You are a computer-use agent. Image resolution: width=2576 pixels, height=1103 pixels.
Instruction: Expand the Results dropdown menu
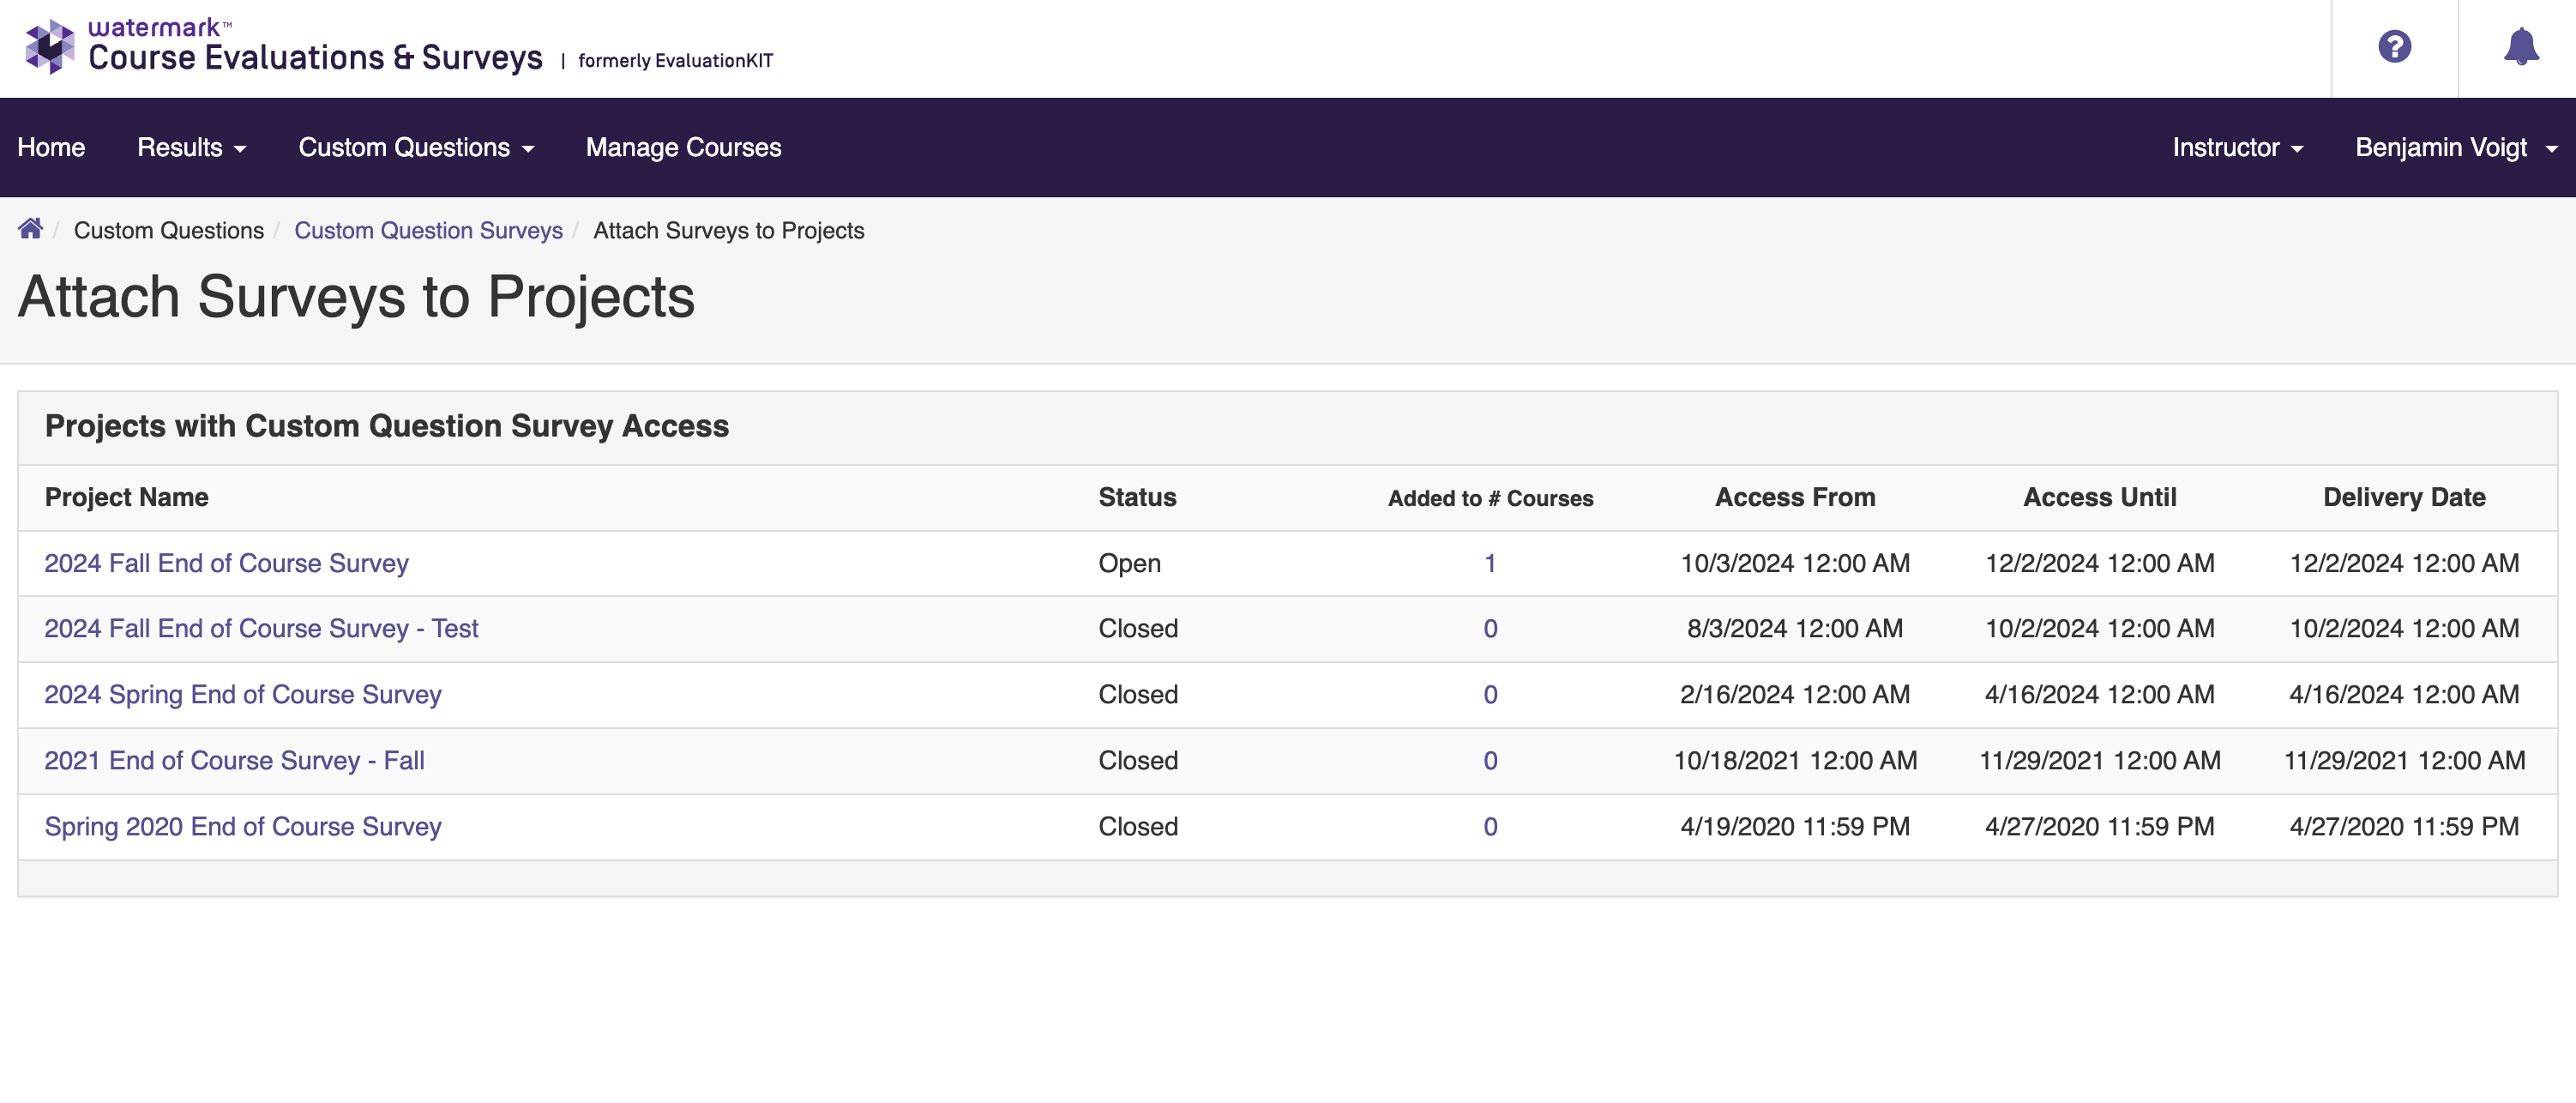tap(191, 148)
